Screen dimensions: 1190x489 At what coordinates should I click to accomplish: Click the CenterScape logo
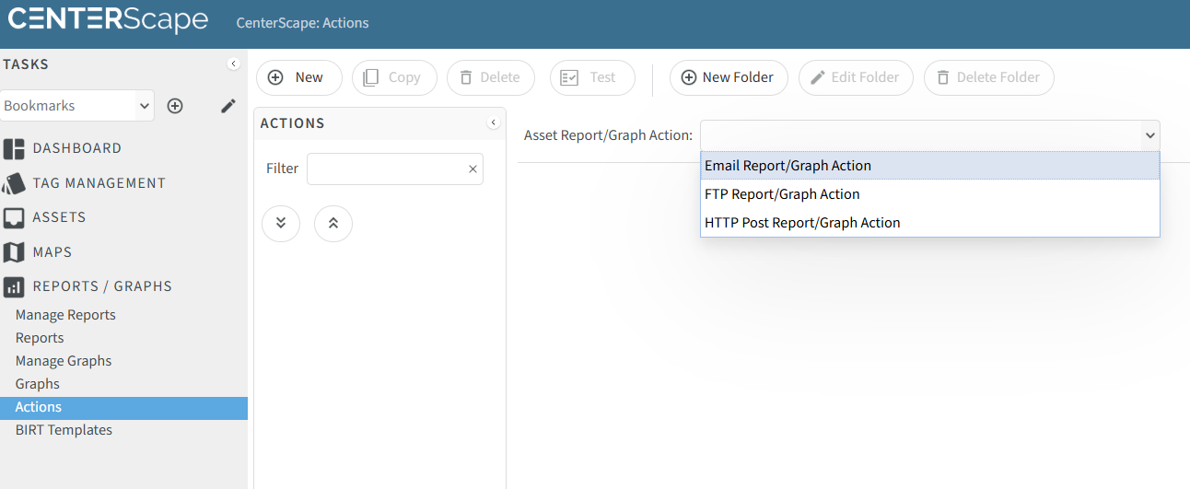[108, 19]
